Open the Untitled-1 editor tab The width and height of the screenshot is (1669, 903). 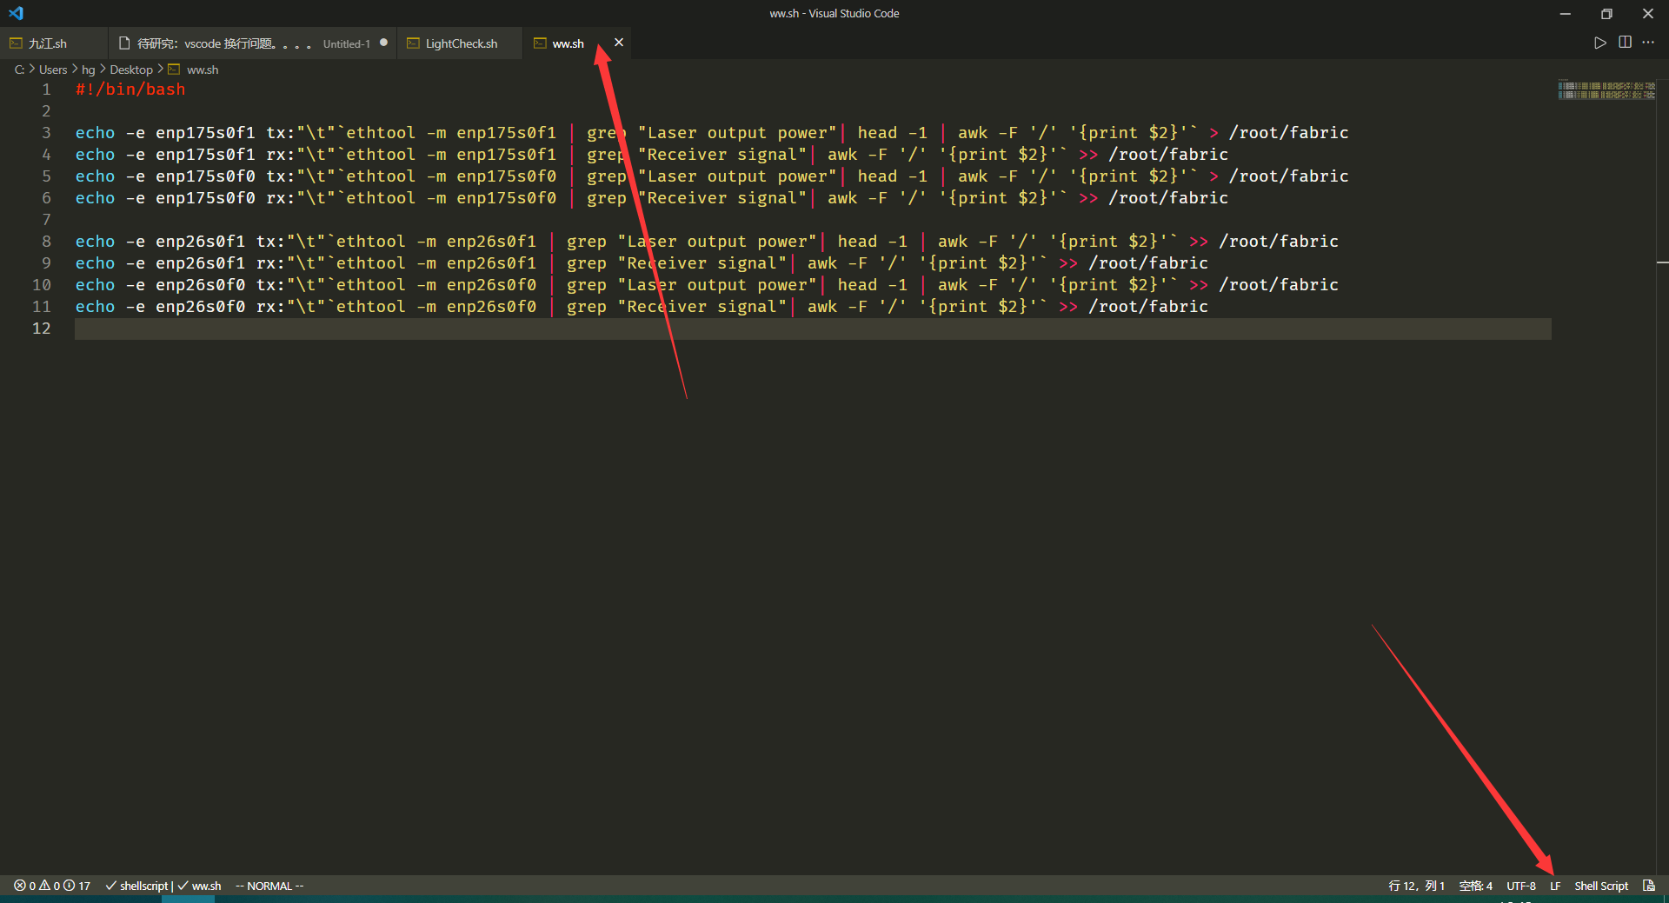coord(253,43)
